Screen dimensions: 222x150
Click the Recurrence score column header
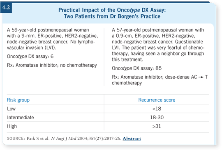click(157, 100)
